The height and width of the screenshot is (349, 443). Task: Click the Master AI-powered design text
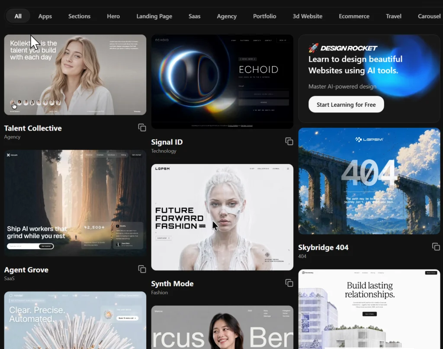pos(342,86)
